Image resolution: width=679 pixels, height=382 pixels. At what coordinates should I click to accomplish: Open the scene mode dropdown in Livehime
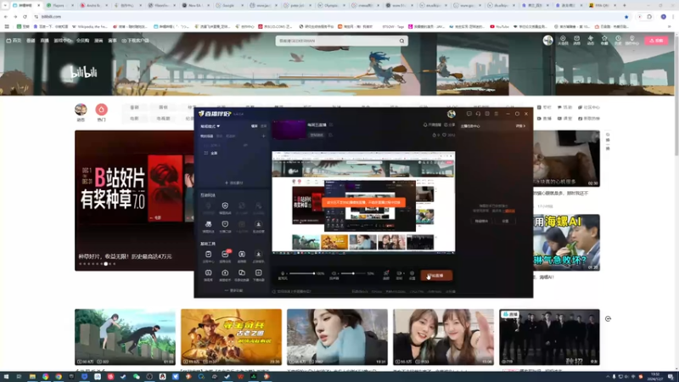tap(210, 126)
